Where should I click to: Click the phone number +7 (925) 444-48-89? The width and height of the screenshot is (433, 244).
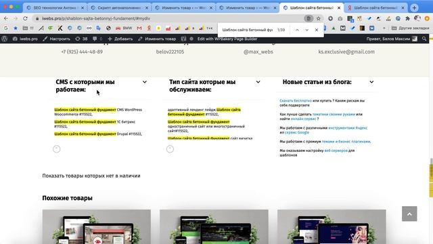coord(82,52)
